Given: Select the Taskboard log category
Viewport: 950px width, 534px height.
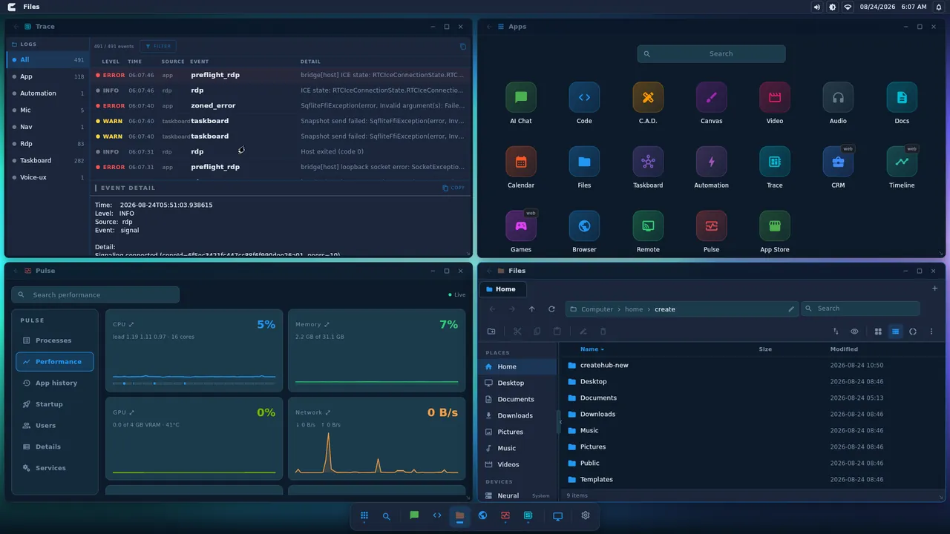Looking at the screenshot, I should click(x=47, y=160).
